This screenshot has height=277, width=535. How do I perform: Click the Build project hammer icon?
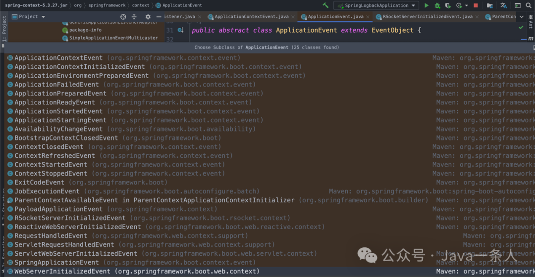point(325,5)
